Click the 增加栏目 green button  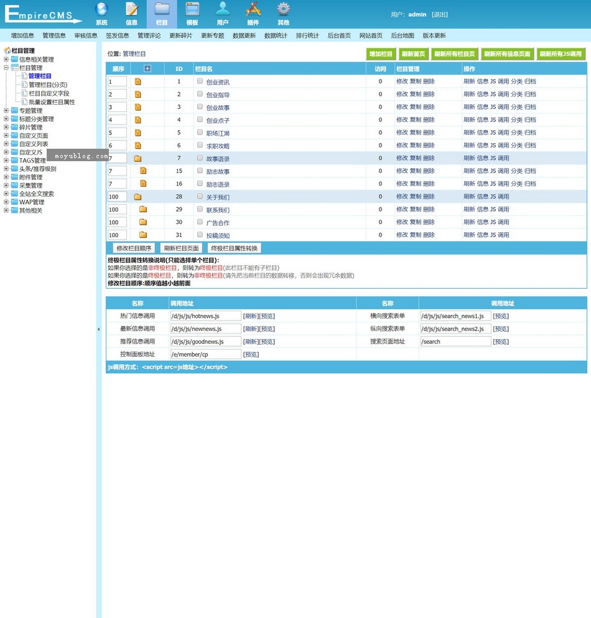click(381, 54)
